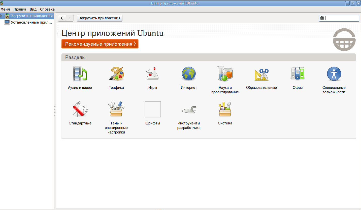
Task: Click the Шрифты label
Action: point(153,123)
